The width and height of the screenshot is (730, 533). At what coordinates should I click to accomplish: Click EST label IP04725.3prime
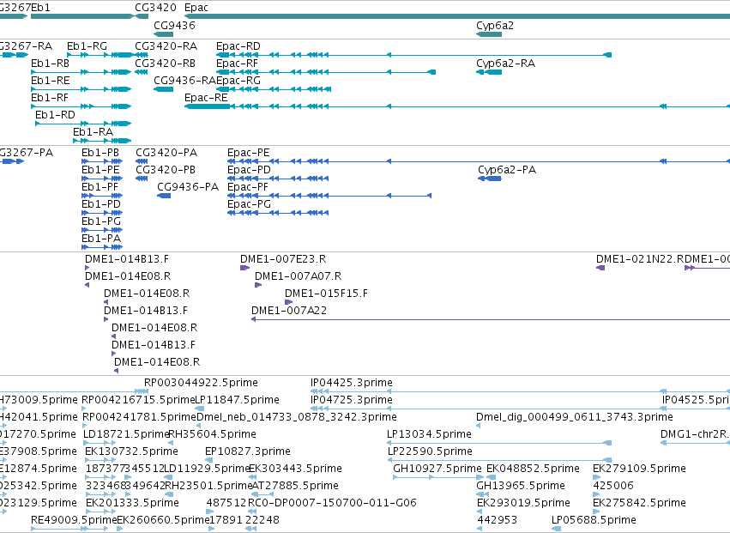click(x=352, y=400)
